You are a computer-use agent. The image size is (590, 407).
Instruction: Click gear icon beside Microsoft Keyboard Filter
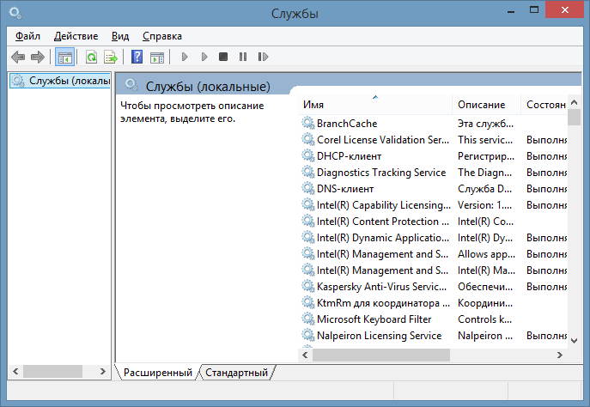point(308,319)
